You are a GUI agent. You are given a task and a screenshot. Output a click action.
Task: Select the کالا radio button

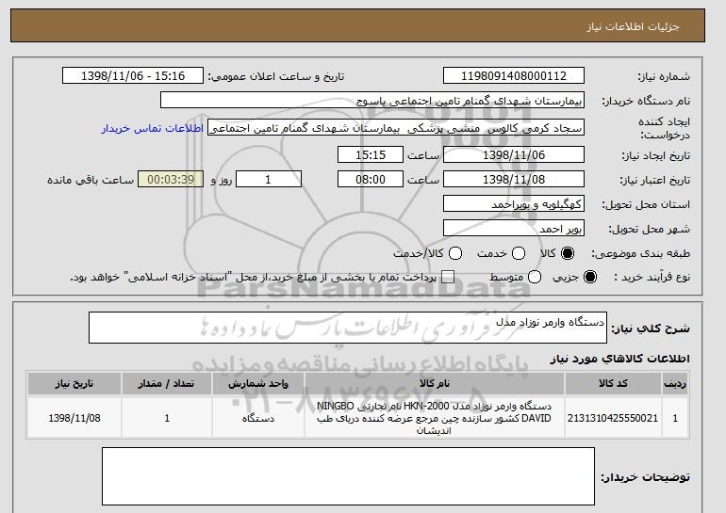pos(567,253)
